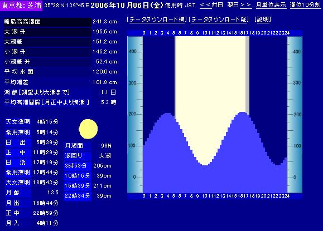Select tide height 211cm
Image resolution: width=323 pixels, height=231 pixels.
tap(102, 186)
